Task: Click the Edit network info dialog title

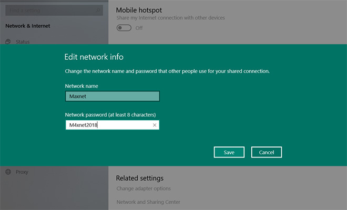Action: (x=94, y=57)
